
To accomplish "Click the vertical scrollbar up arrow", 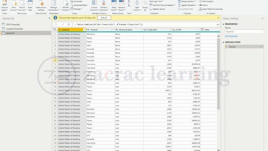I will pyautogui.click(x=219, y=36).
